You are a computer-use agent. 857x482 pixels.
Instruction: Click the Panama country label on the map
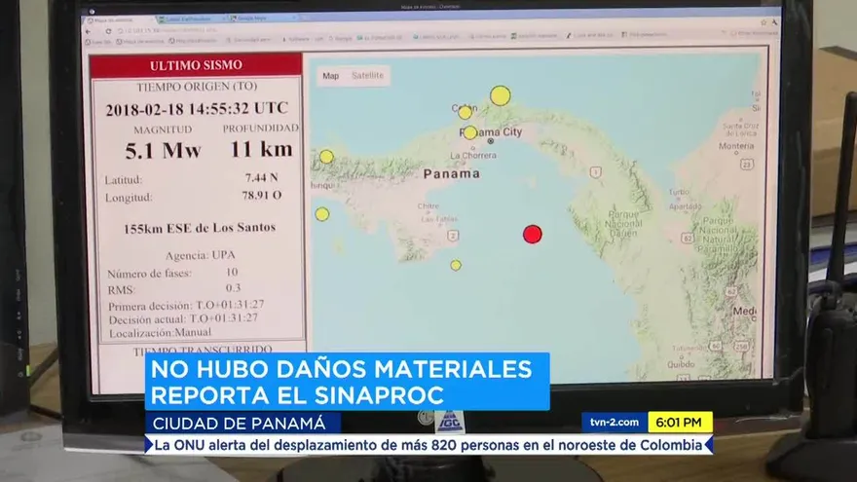coord(452,173)
